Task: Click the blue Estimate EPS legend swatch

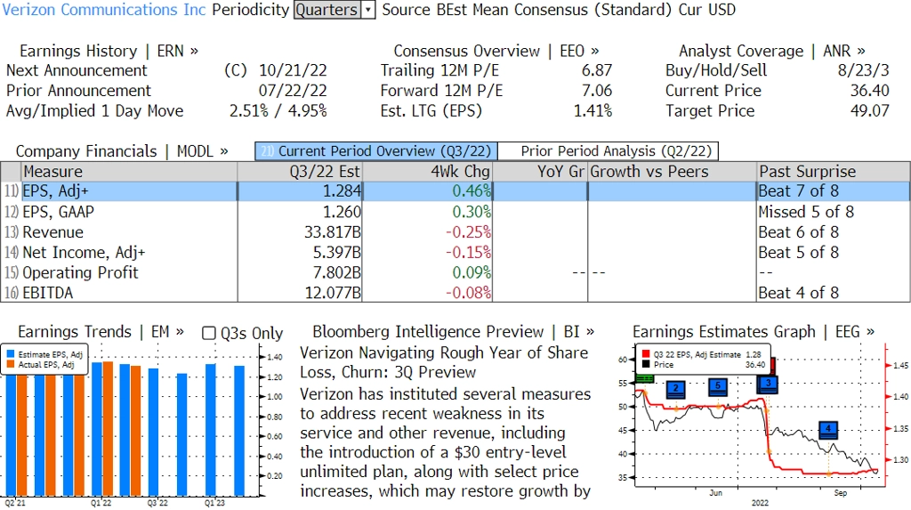Action: pyautogui.click(x=11, y=354)
